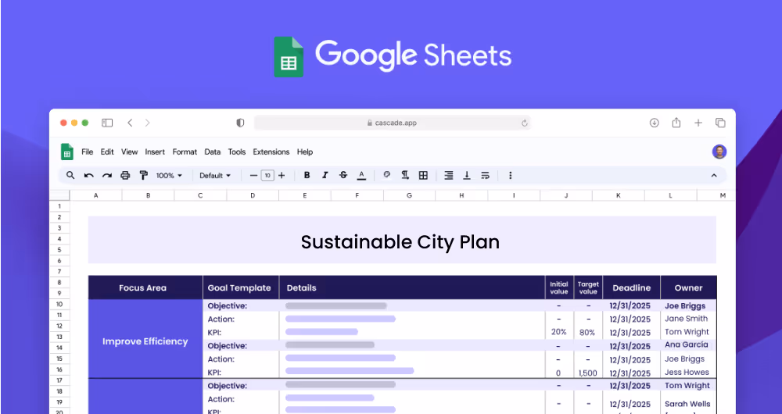
Task: Toggle italic formatting
Action: (325, 176)
